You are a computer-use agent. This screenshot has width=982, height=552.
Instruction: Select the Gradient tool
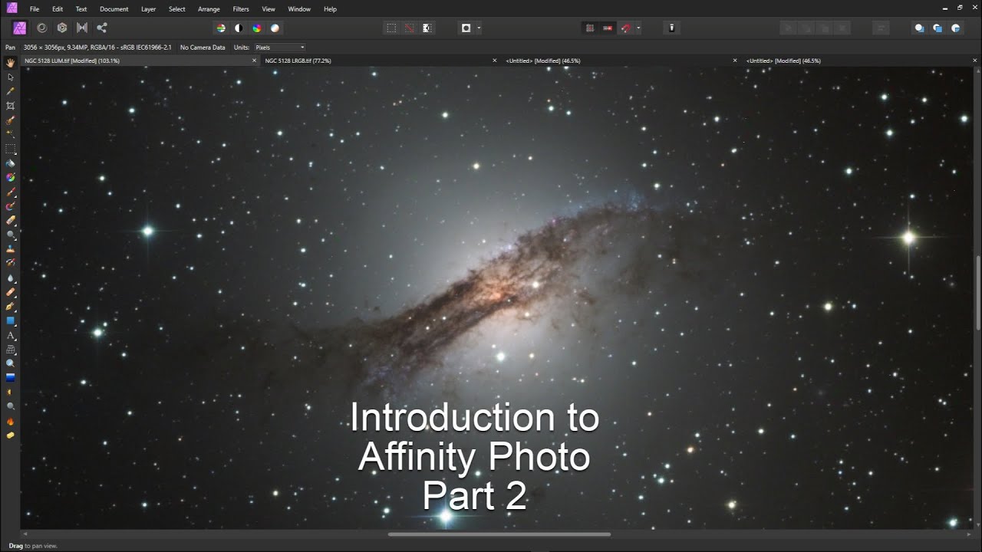point(11,177)
